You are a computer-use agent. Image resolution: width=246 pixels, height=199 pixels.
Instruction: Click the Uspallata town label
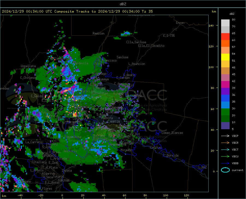click(x=28, y=66)
